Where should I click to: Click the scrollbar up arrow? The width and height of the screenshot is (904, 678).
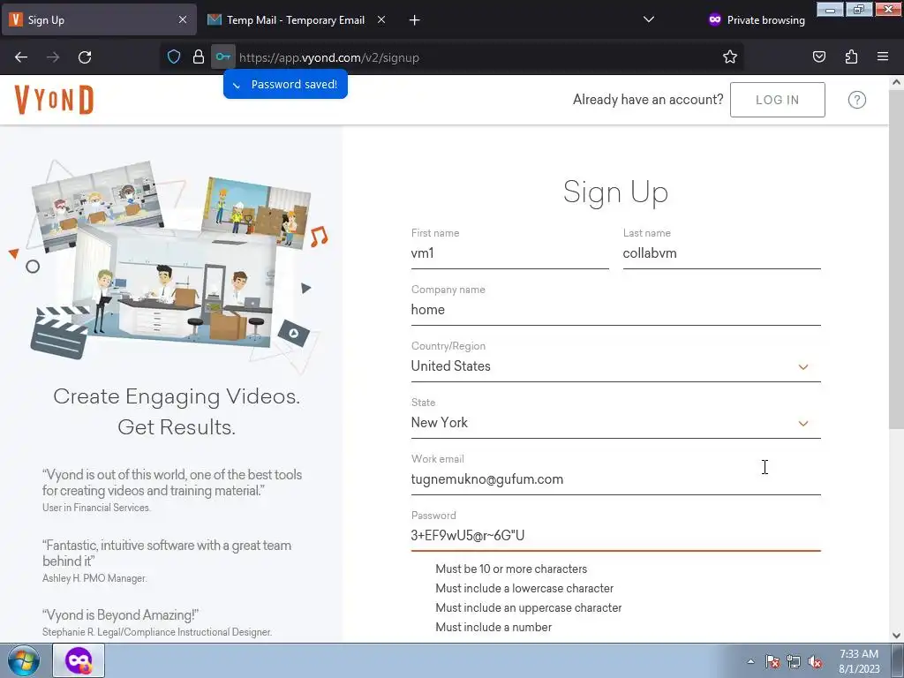896,82
